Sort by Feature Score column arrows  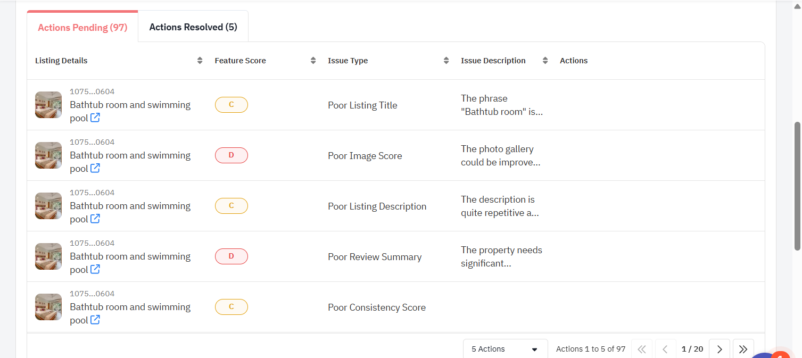click(x=313, y=61)
